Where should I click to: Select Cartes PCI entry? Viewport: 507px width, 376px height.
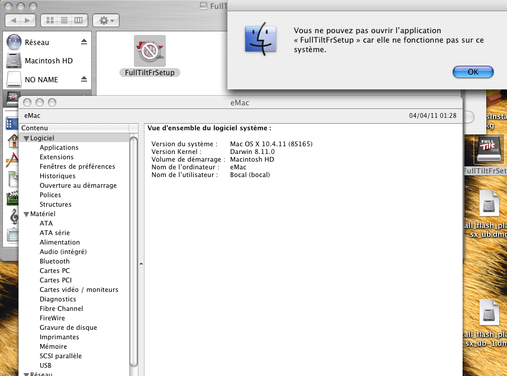[x=55, y=280]
